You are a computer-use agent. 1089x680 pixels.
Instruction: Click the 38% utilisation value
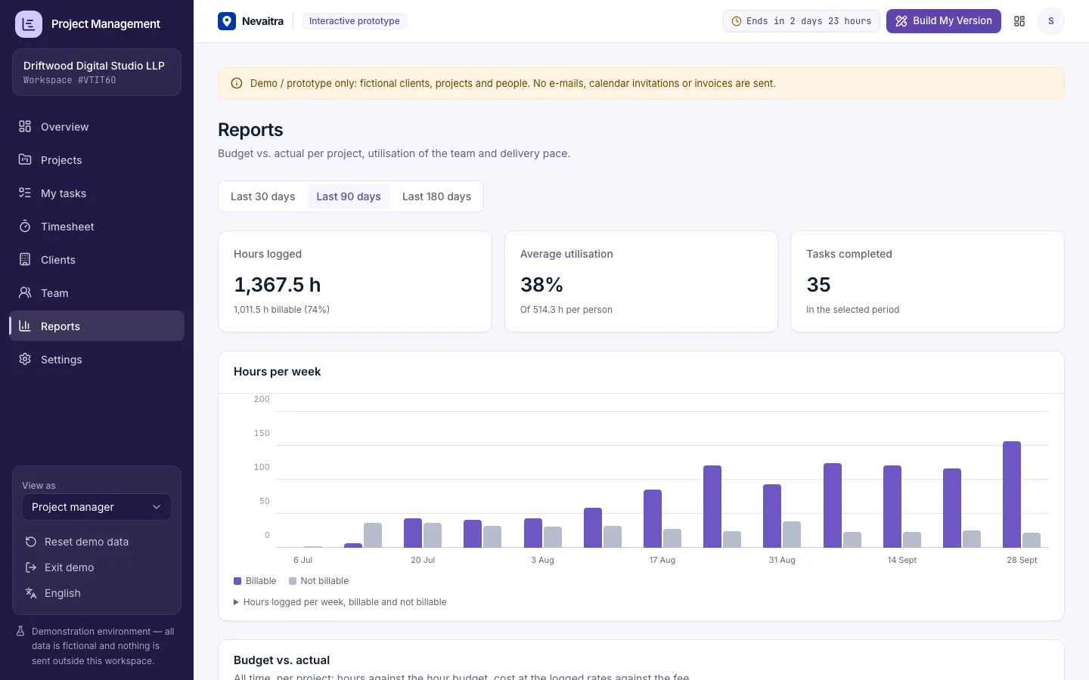[x=541, y=285]
